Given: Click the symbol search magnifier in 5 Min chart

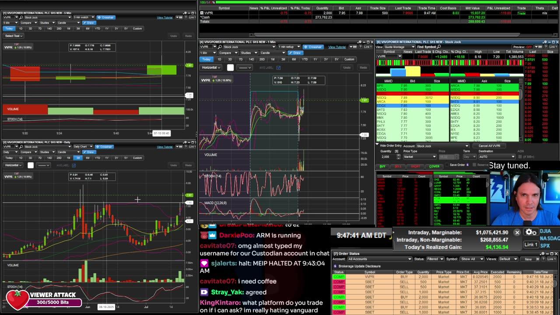Looking at the screenshot, I should 21,17.
